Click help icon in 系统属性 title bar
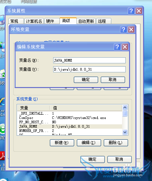Viewport: 152px width, 181px height. (131, 11)
